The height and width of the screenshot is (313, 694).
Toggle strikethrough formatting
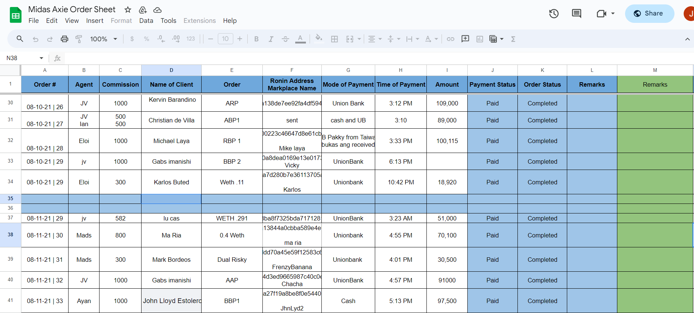(285, 39)
